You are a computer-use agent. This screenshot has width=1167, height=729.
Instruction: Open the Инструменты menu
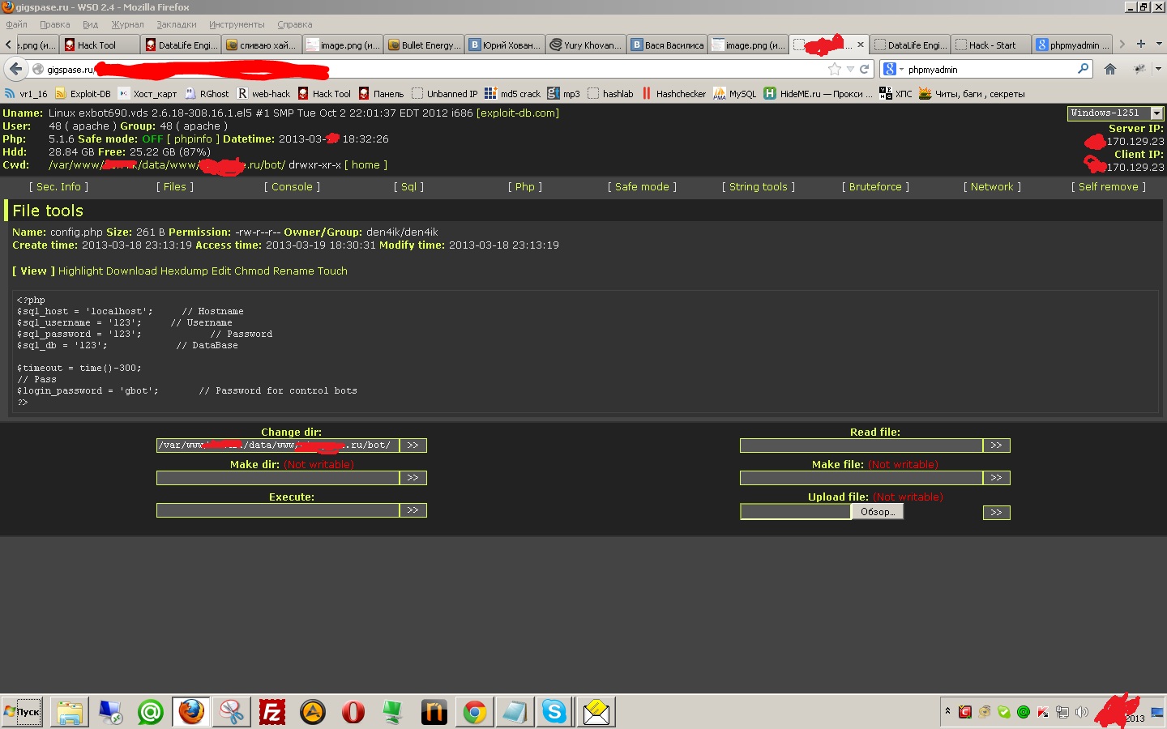[x=237, y=24]
